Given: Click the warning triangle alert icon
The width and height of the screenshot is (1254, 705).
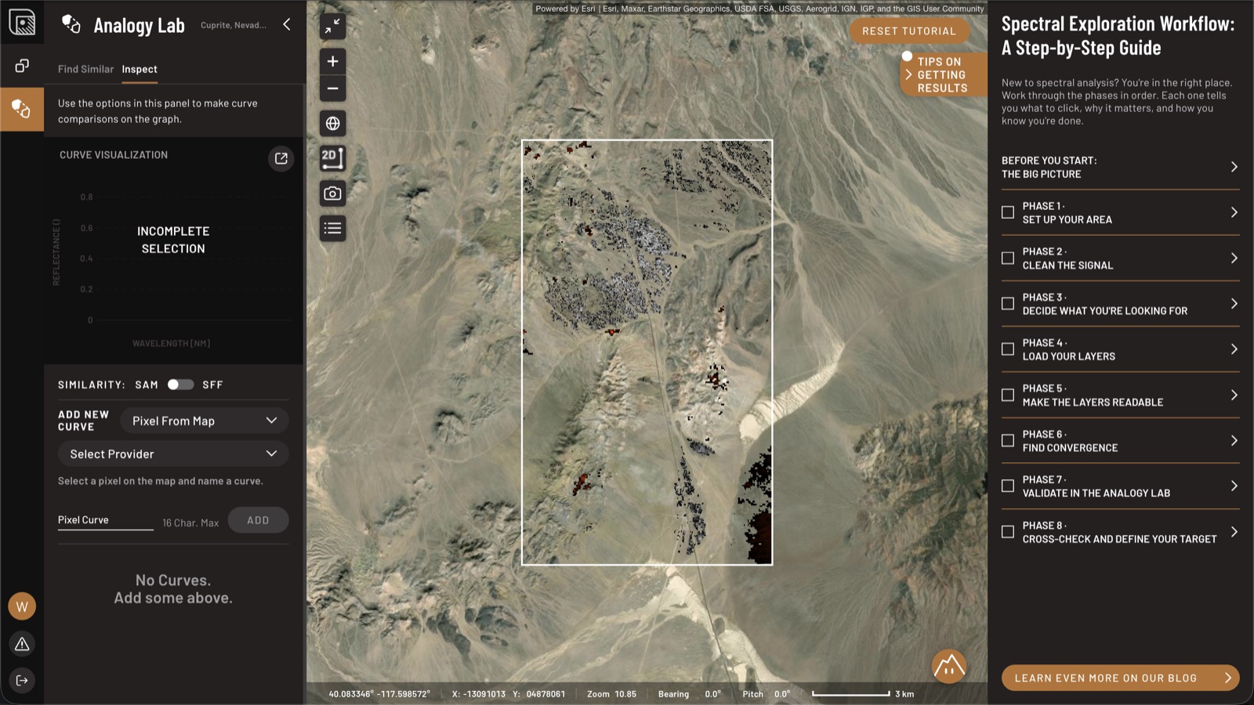Looking at the screenshot, I should 22,644.
